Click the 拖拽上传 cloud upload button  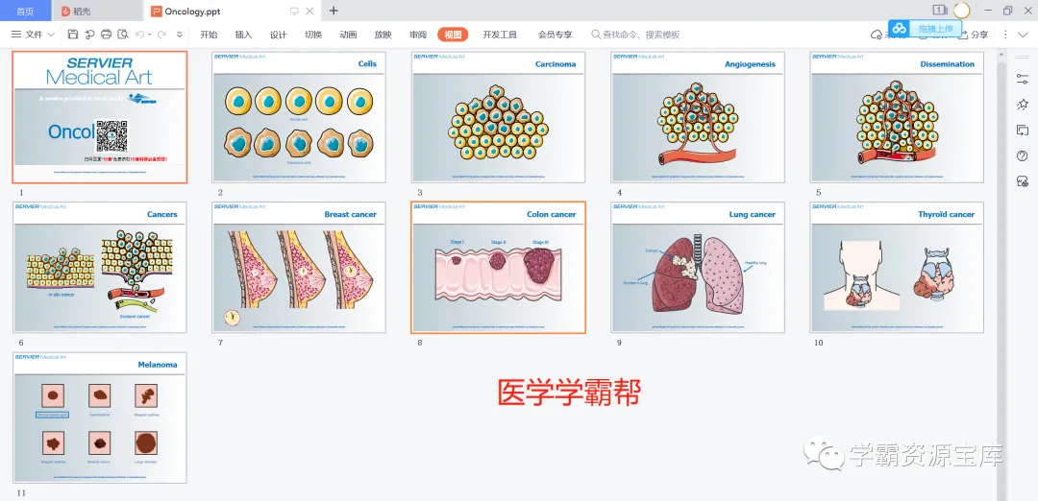pos(925,29)
